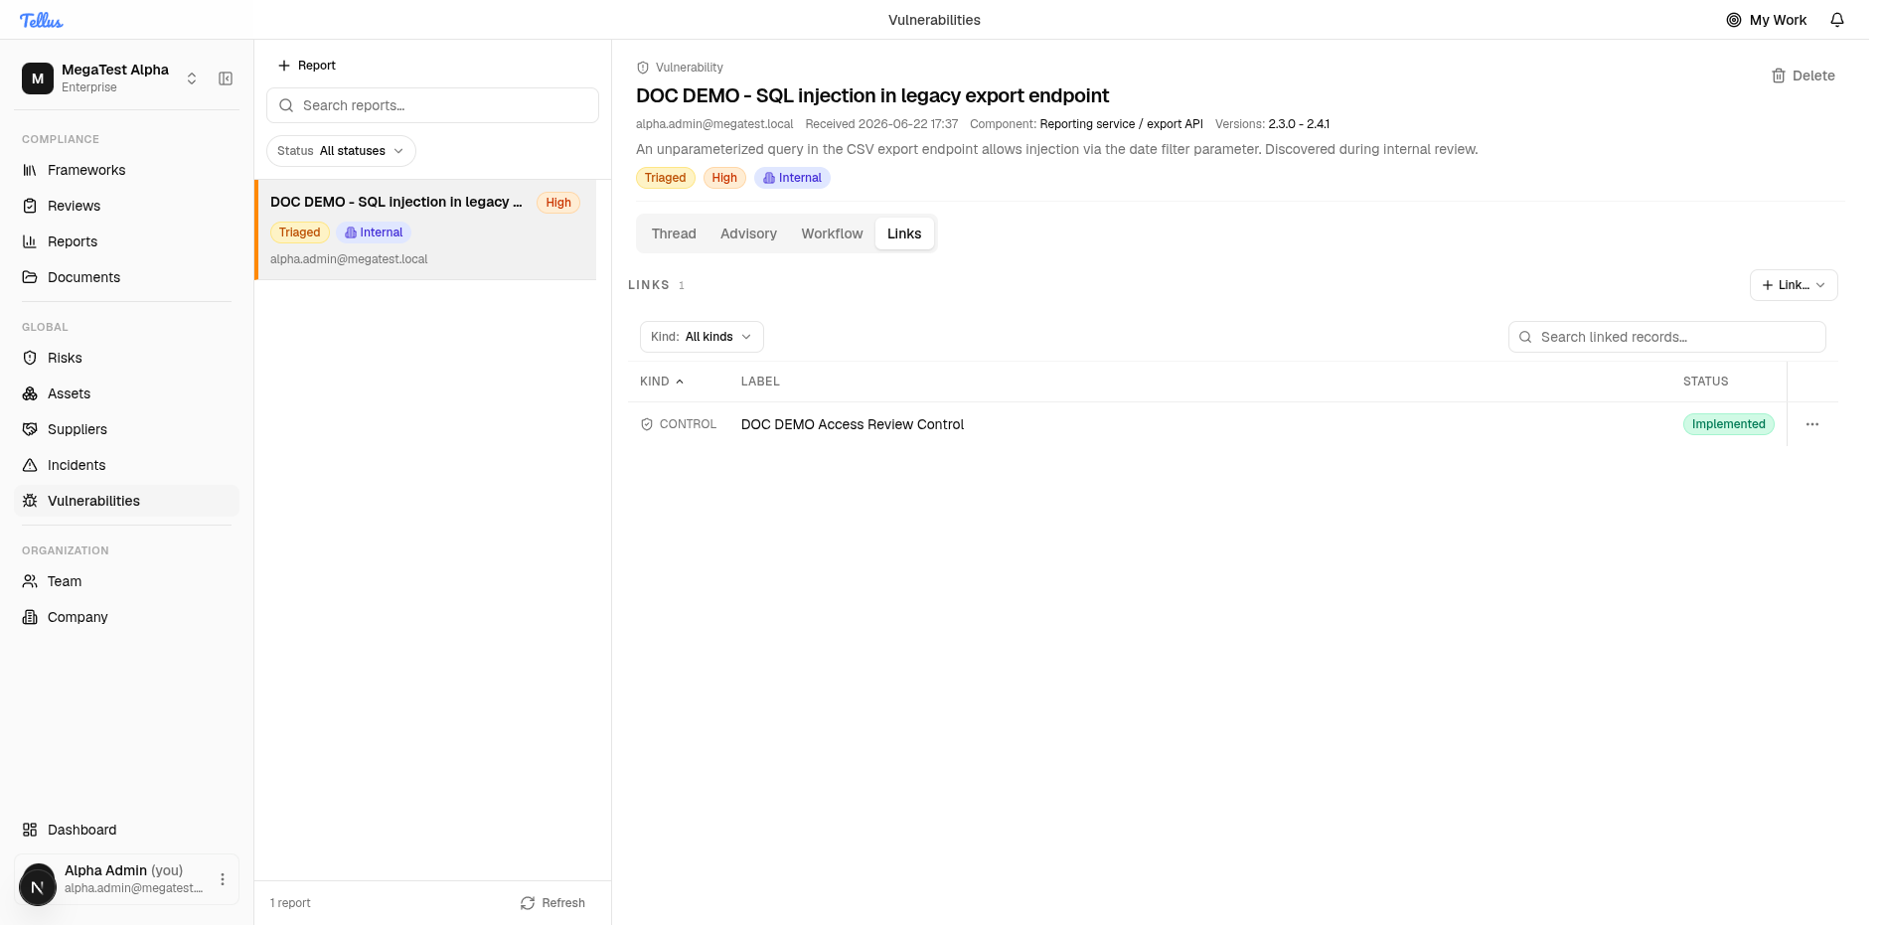Delete the vulnerability
The height and width of the screenshot is (925, 1884).
[1803, 76]
